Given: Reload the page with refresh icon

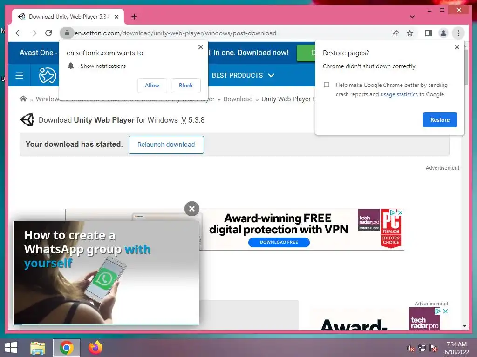Looking at the screenshot, I should click(x=48, y=33).
